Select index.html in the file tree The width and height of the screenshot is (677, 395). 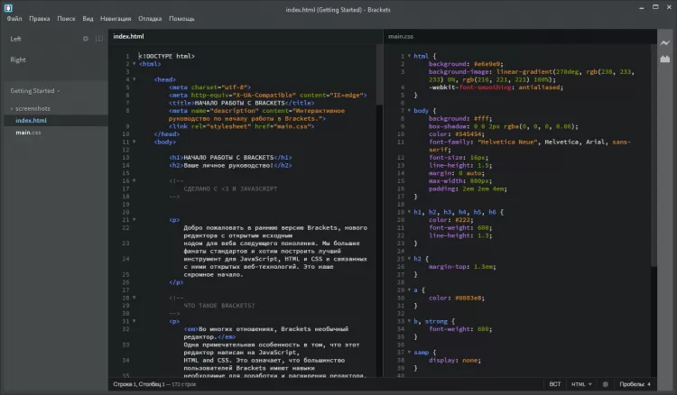[x=31, y=120]
